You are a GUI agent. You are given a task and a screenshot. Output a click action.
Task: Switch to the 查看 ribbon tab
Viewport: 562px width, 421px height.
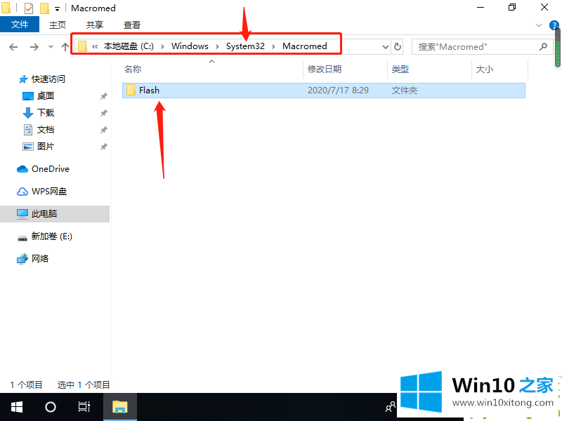coord(132,25)
